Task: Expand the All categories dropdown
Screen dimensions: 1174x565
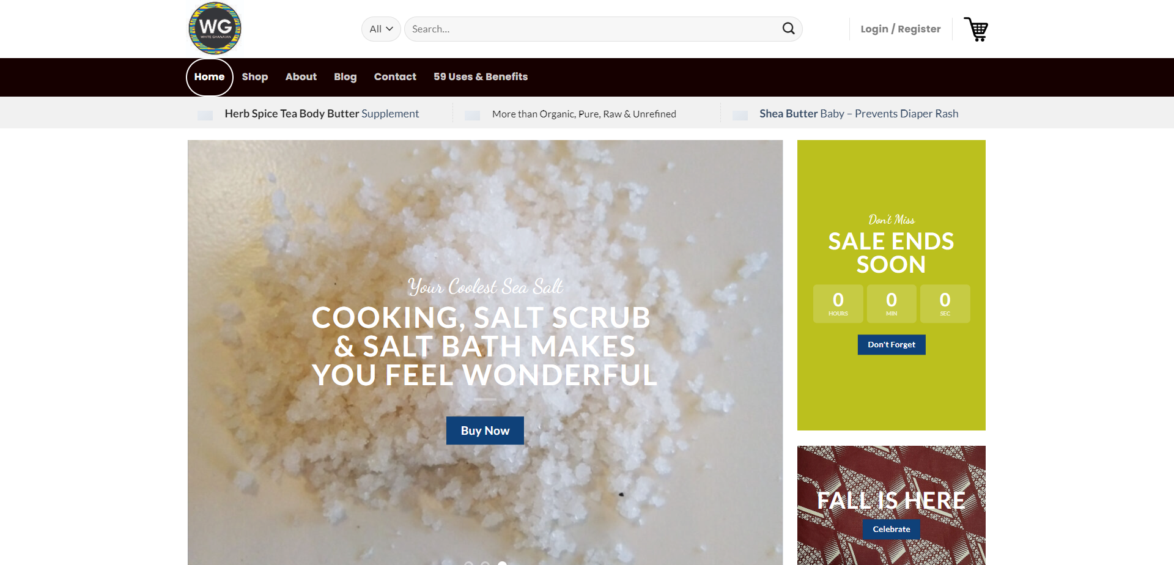Action: (381, 29)
